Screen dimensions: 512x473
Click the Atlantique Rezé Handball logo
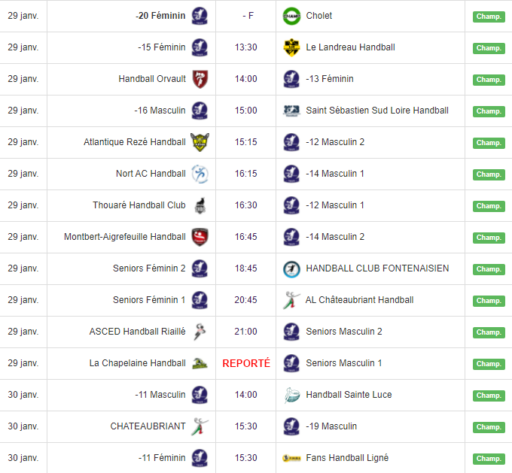[200, 142]
